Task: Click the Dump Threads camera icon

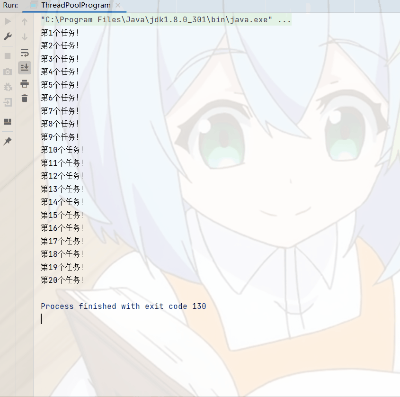Action: (8, 72)
